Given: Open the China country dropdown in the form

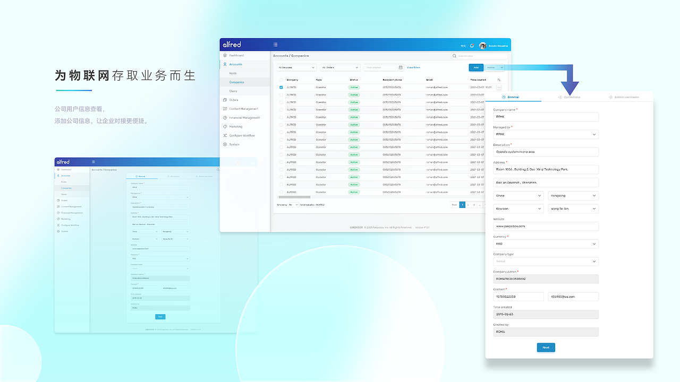Looking at the screenshot, I should (x=518, y=196).
